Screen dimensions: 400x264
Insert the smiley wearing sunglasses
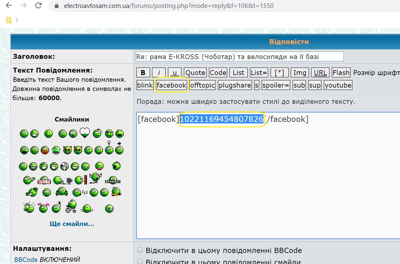(109, 134)
